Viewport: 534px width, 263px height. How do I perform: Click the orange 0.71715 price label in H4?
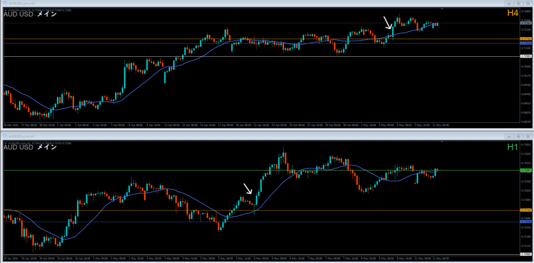point(526,39)
